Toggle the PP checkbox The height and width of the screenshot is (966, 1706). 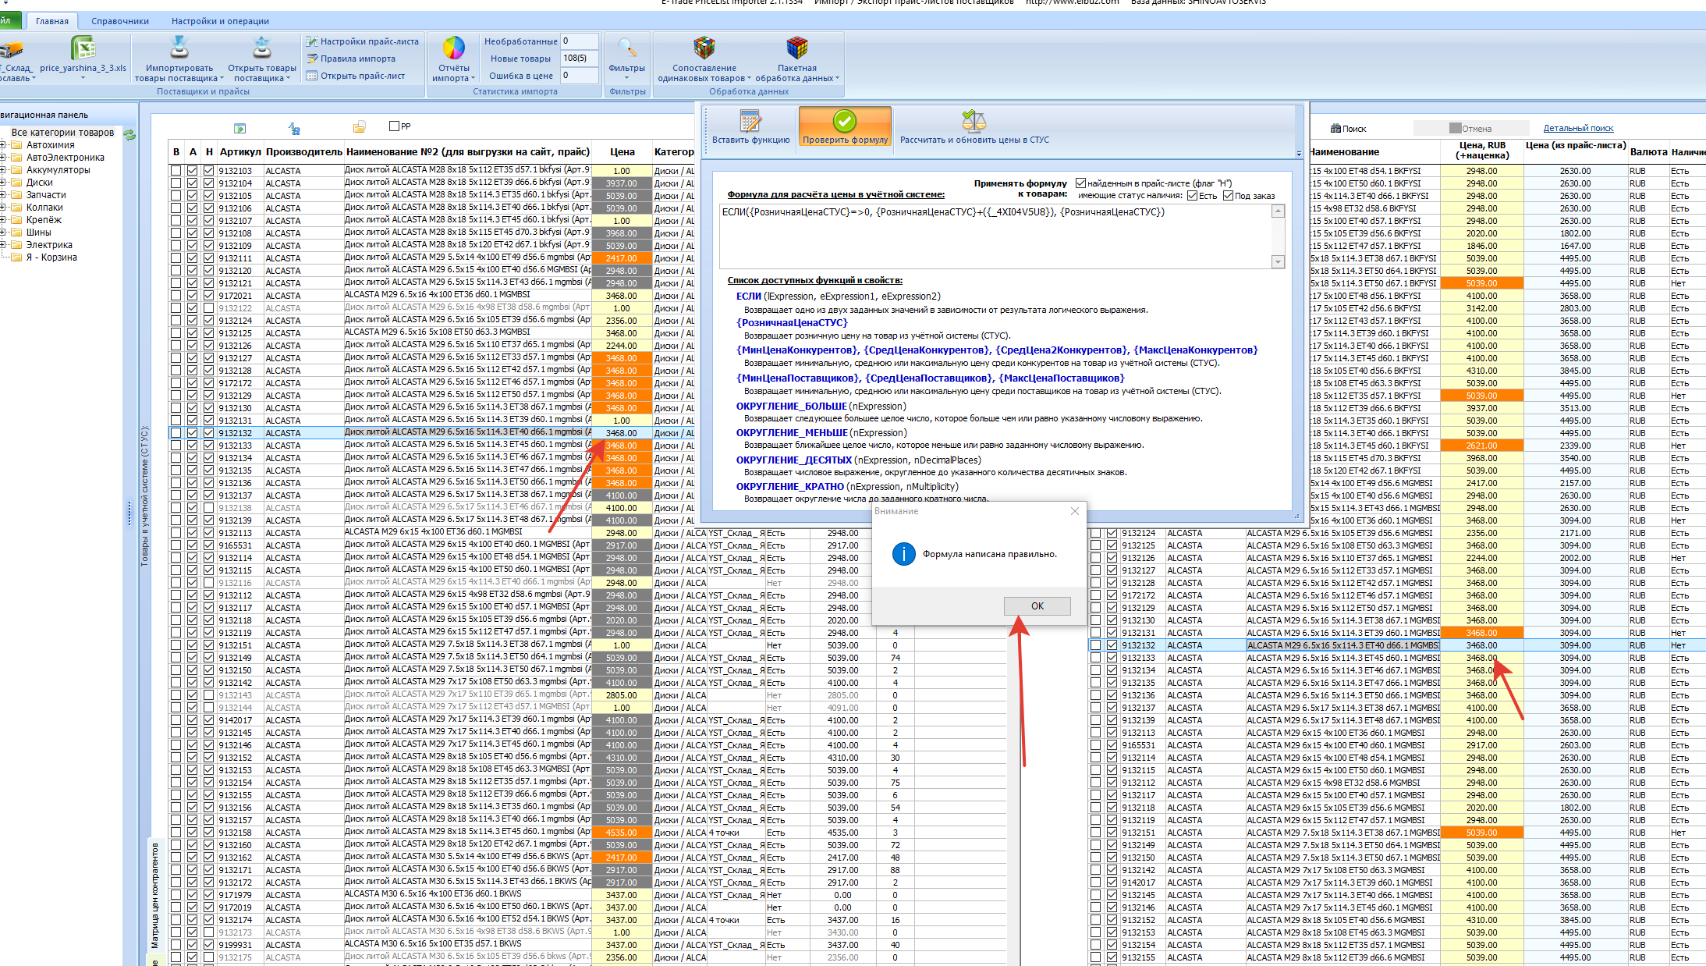394,126
